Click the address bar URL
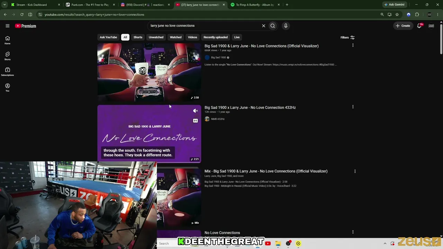The image size is (443, 249). coord(94,15)
